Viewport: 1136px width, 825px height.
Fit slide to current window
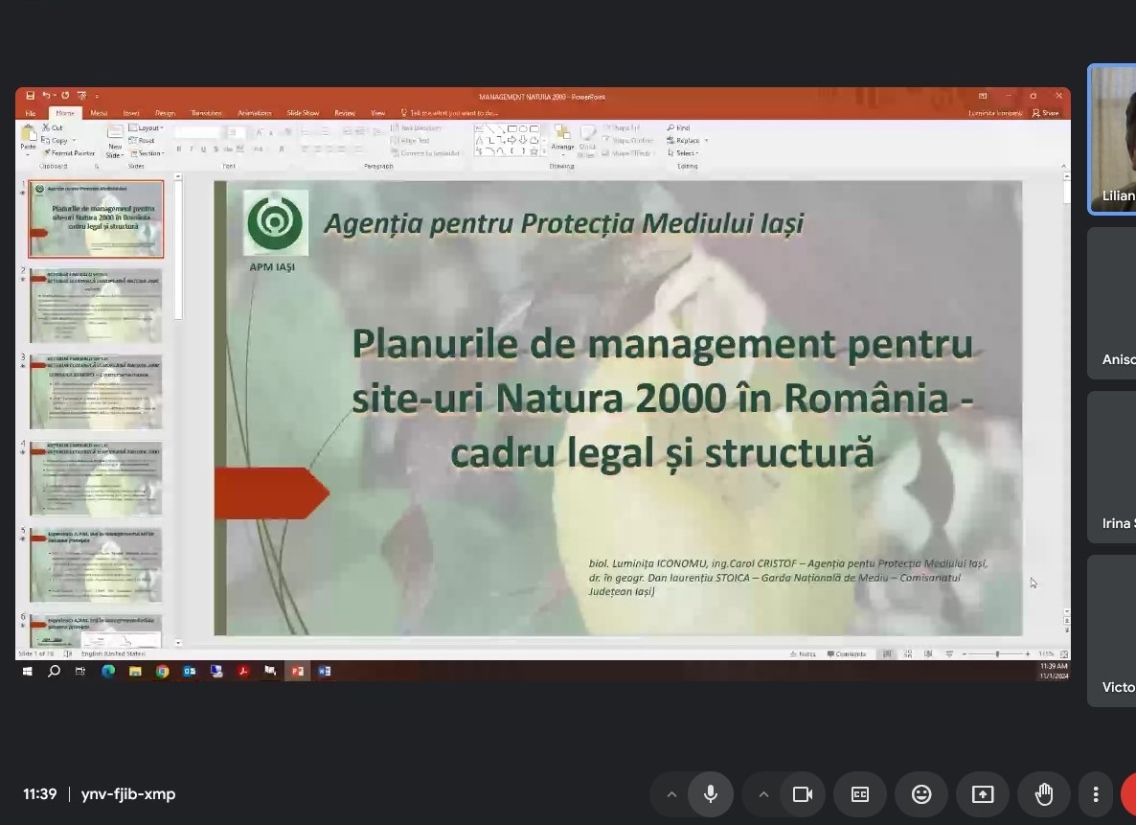pyautogui.click(x=1063, y=653)
